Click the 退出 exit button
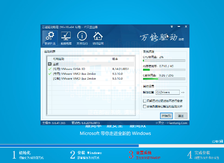This screenshot has height=163, width=224. point(181,116)
